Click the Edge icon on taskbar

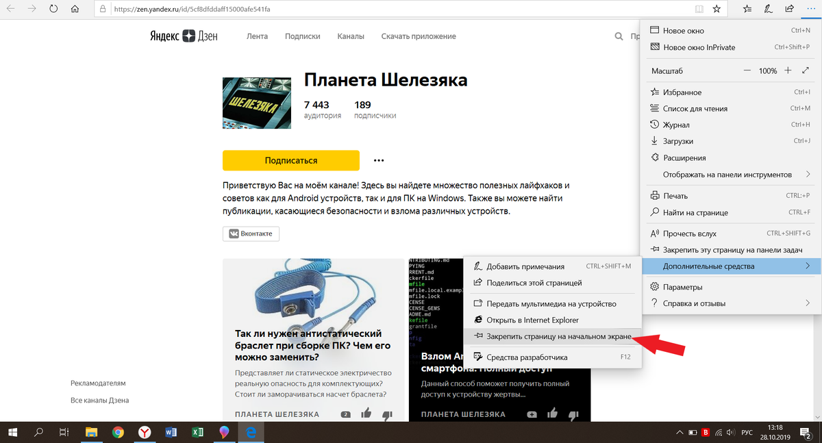[251, 432]
